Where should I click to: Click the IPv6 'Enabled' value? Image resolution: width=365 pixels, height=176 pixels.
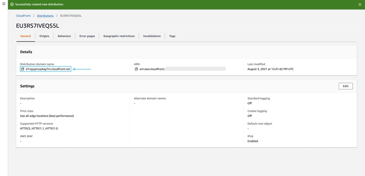point(253,141)
